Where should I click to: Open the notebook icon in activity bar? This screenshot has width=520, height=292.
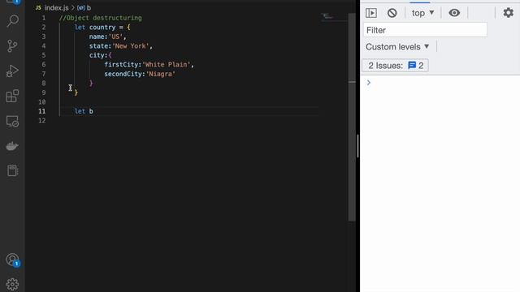pos(12,170)
